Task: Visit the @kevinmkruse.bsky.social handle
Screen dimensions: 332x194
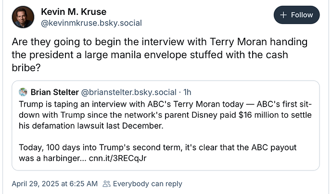Action: click(x=91, y=23)
